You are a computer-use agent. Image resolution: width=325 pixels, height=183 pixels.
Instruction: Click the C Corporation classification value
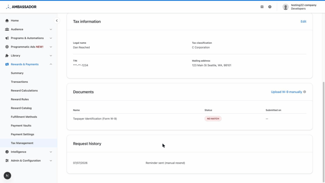click(201, 47)
